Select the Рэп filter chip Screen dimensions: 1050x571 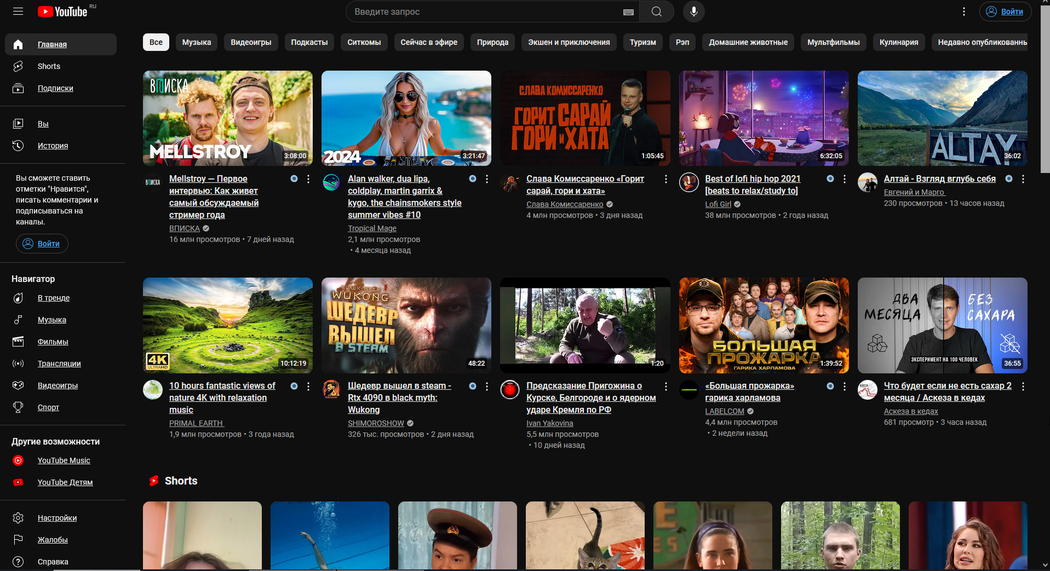[x=682, y=42]
